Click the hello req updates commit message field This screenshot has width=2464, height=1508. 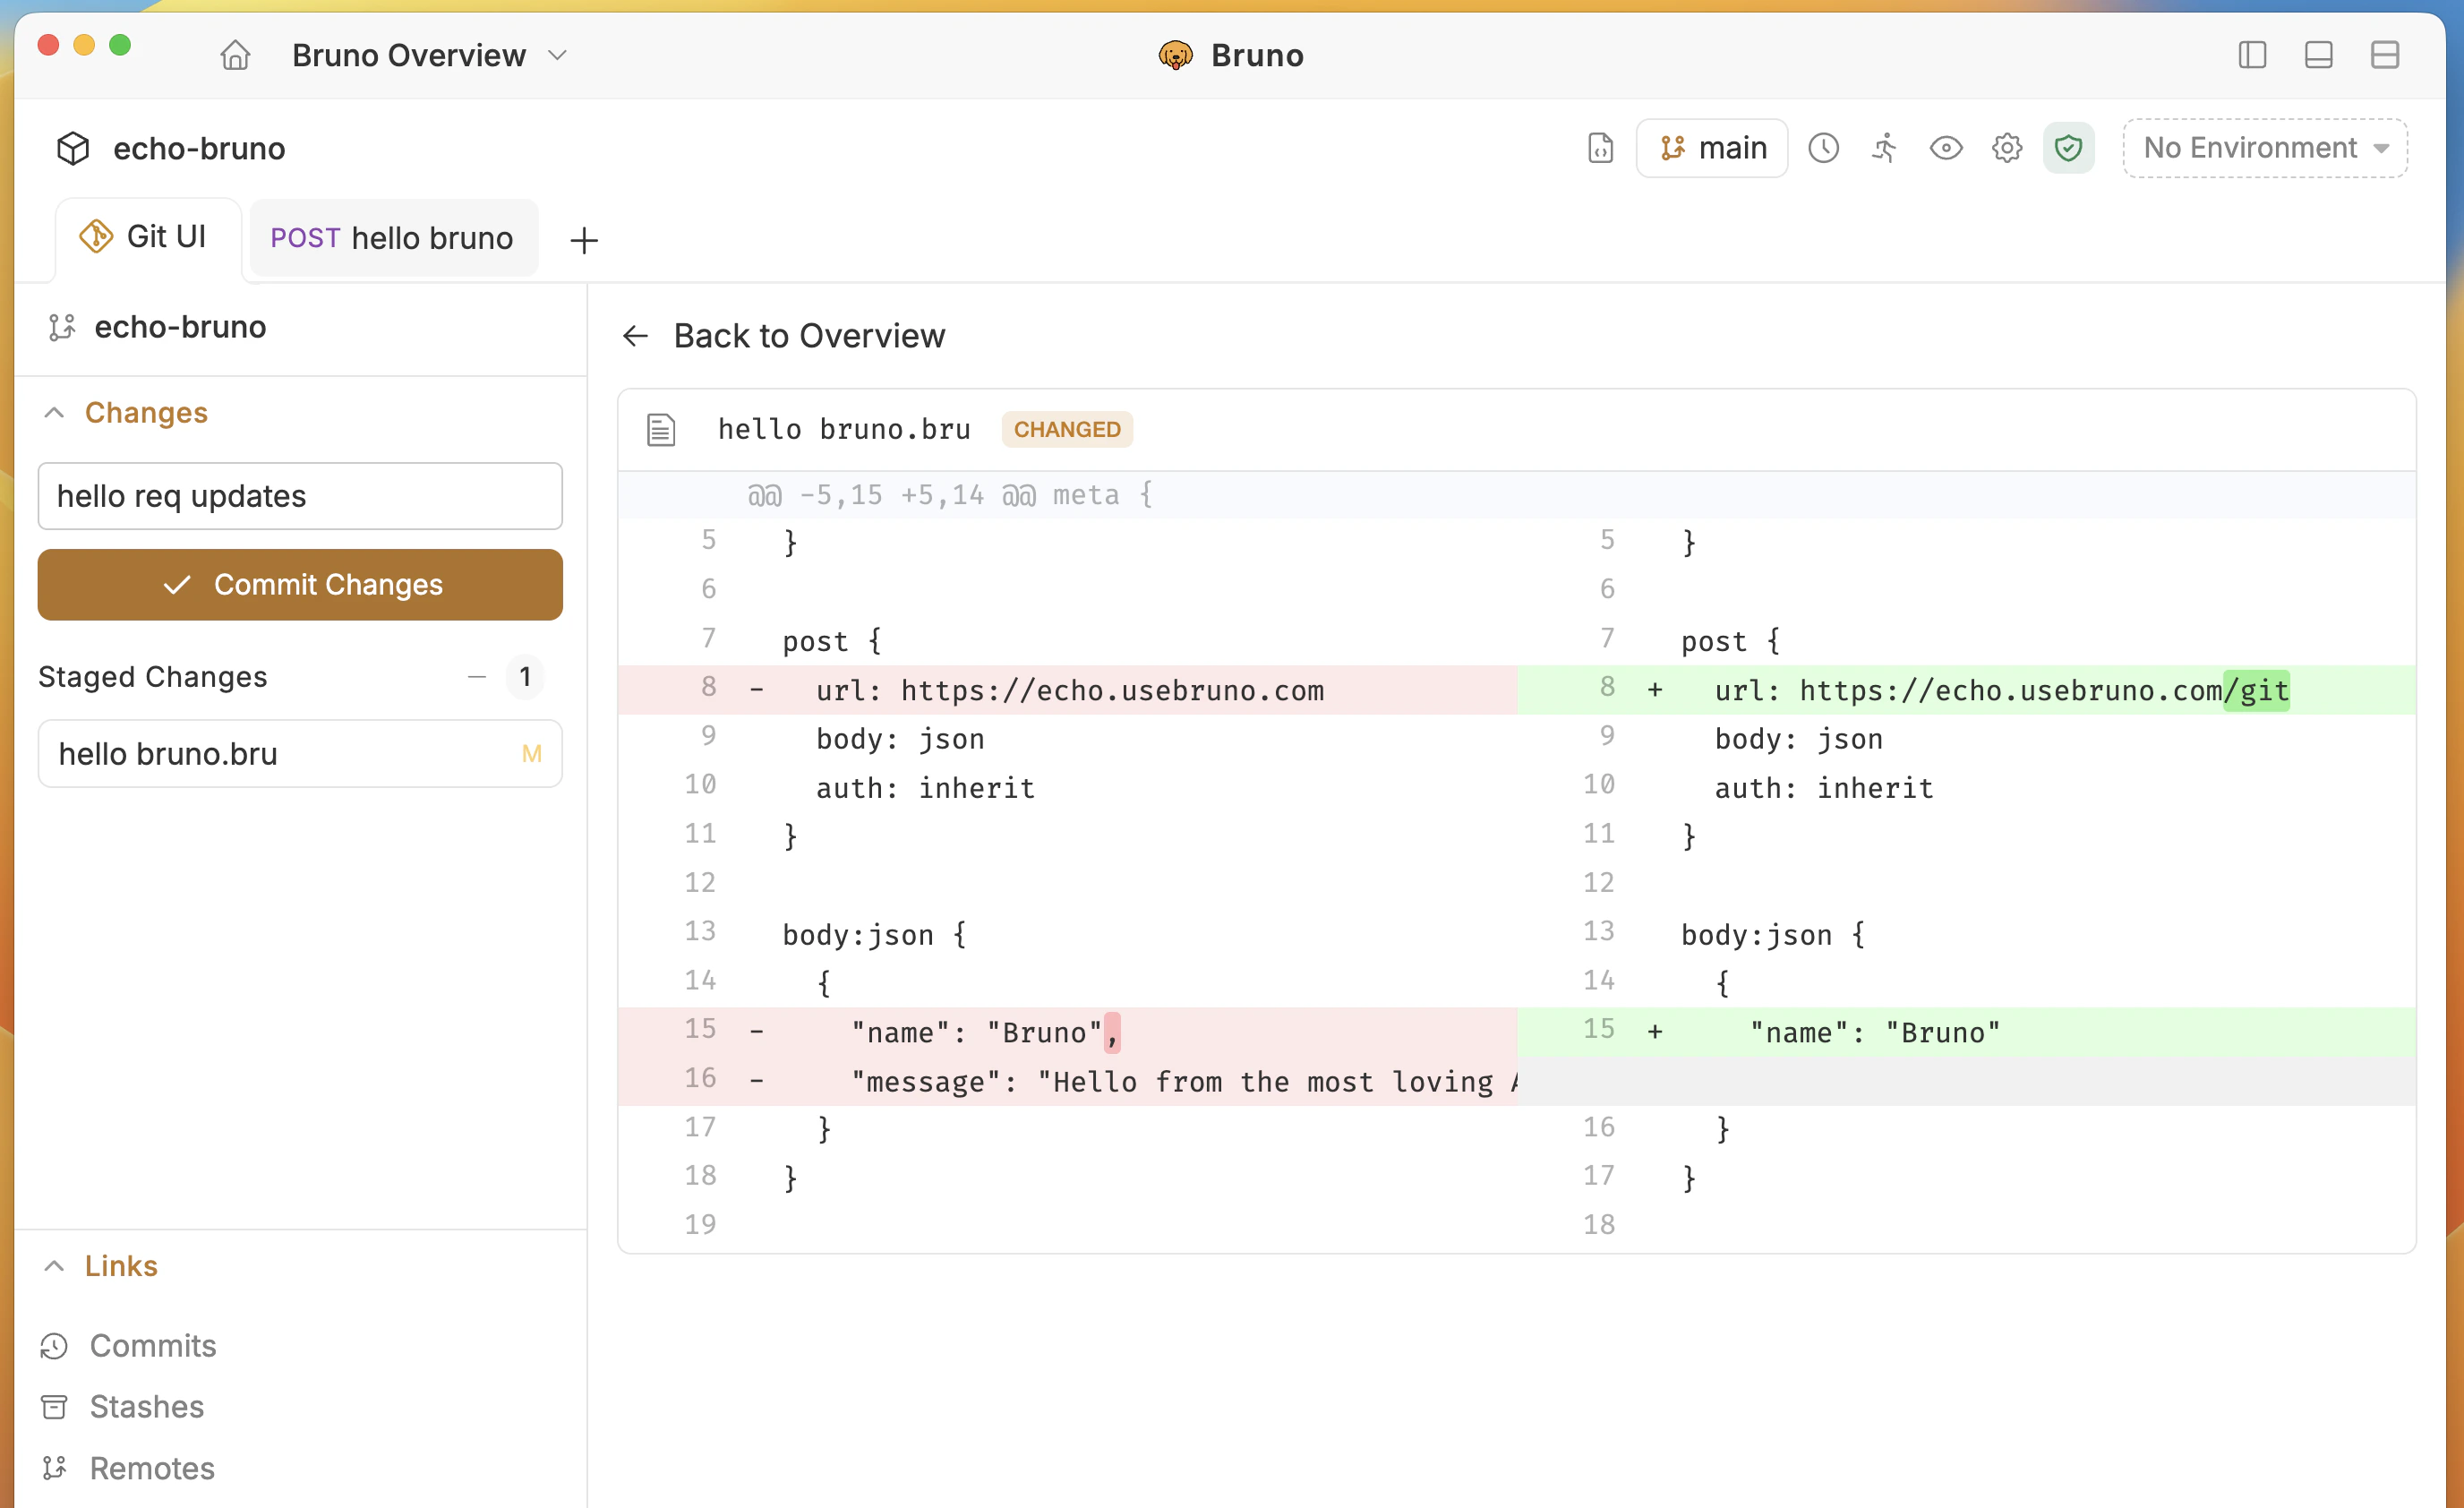coord(299,496)
